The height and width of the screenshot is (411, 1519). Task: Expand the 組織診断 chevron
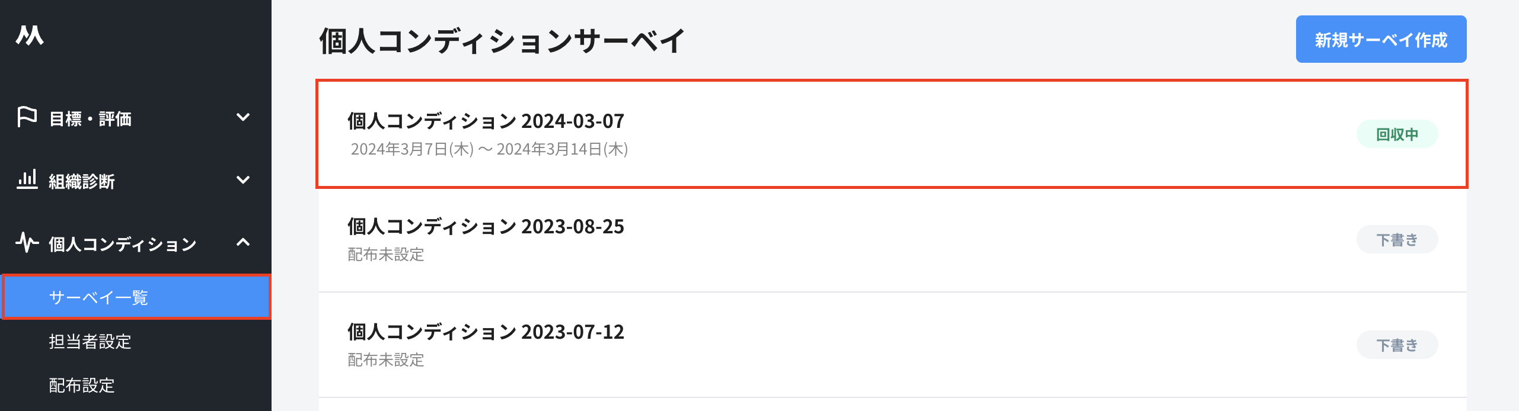242,180
